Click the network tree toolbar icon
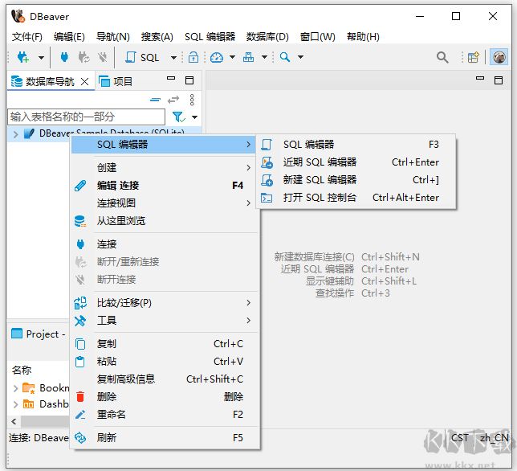The image size is (517, 471). point(248,57)
